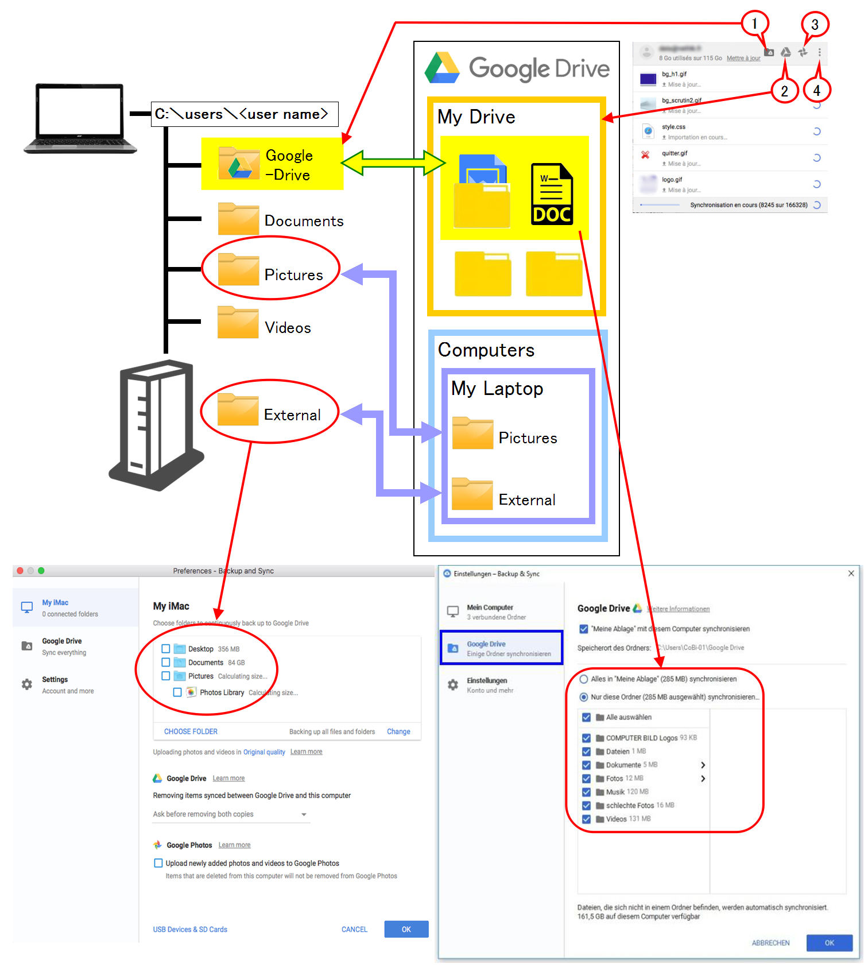Image resolution: width=868 pixels, height=968 pixels.
Task: Click the Videos folder icon in Einstellungen list
Action: (x=600, y=819)
